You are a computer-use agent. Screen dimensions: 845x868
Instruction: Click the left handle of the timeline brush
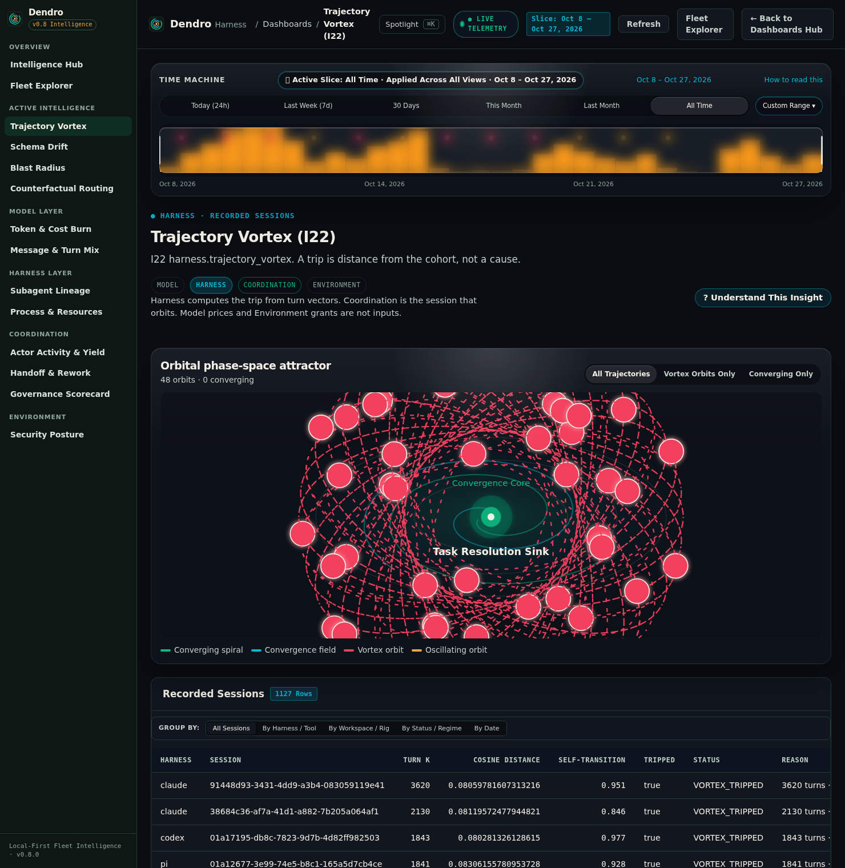[160, 150]
